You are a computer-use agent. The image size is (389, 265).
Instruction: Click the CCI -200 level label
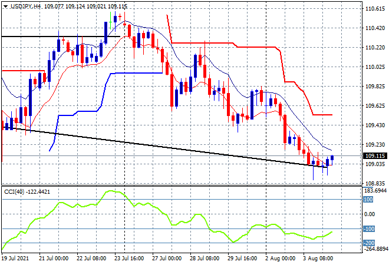tap(369, 243)
